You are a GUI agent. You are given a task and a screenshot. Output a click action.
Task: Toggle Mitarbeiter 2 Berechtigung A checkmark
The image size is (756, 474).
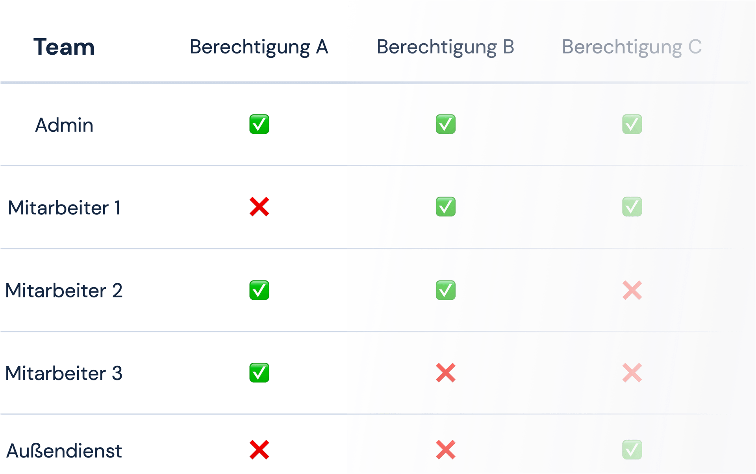tap(259, 290)
